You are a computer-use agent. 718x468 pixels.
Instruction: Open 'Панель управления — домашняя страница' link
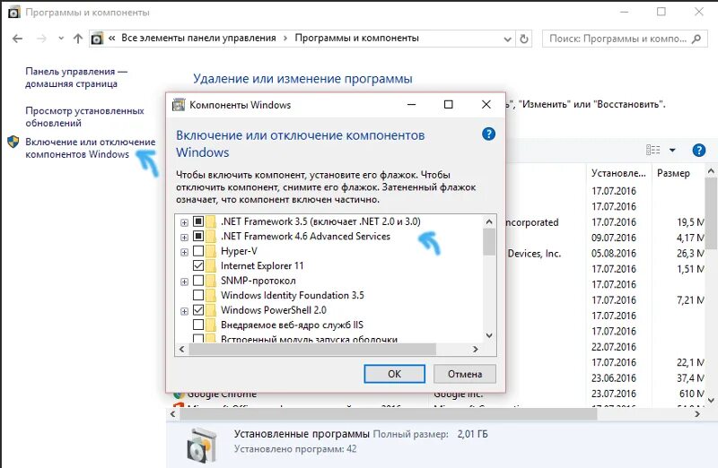coord(76,77)
